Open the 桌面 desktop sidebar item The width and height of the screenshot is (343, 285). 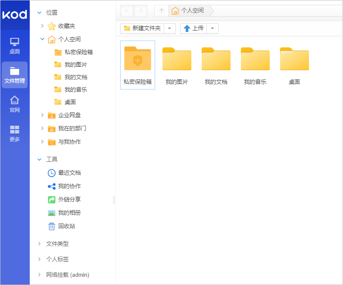(x=15, y=46)
